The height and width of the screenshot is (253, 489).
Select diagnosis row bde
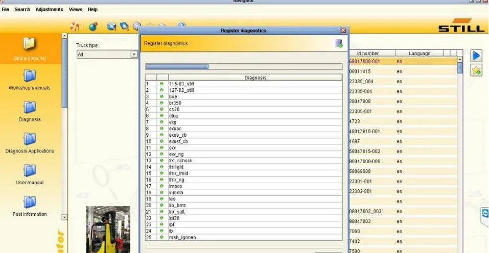tap(244, 96)
